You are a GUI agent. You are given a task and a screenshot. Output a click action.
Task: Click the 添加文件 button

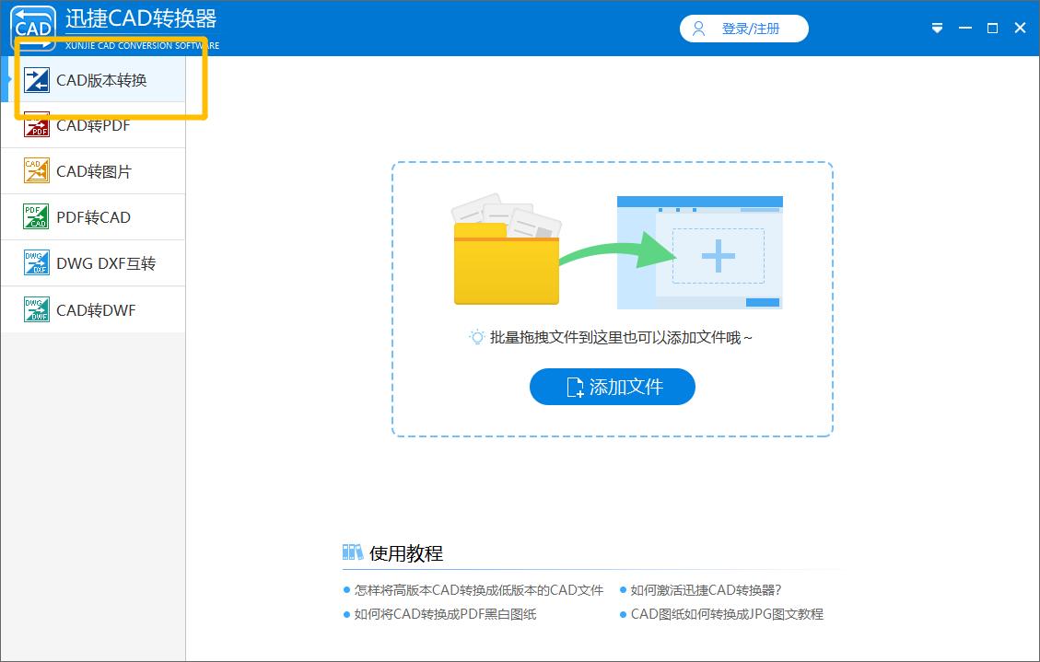(x=612, y=387)
